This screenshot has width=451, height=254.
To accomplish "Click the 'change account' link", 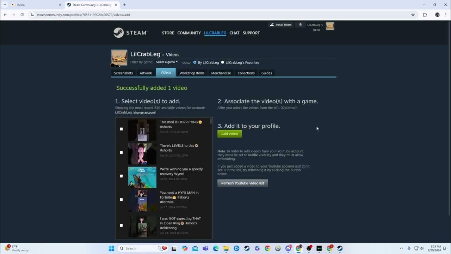I will tap(144, 113).
